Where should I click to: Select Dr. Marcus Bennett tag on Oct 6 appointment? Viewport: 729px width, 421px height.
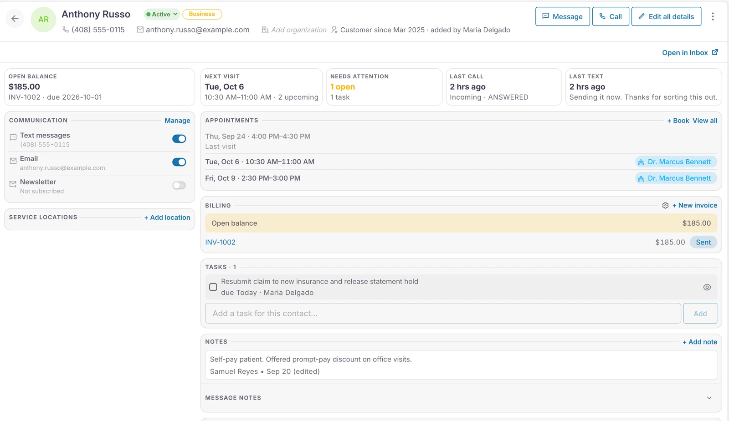[x=676, y=162]
